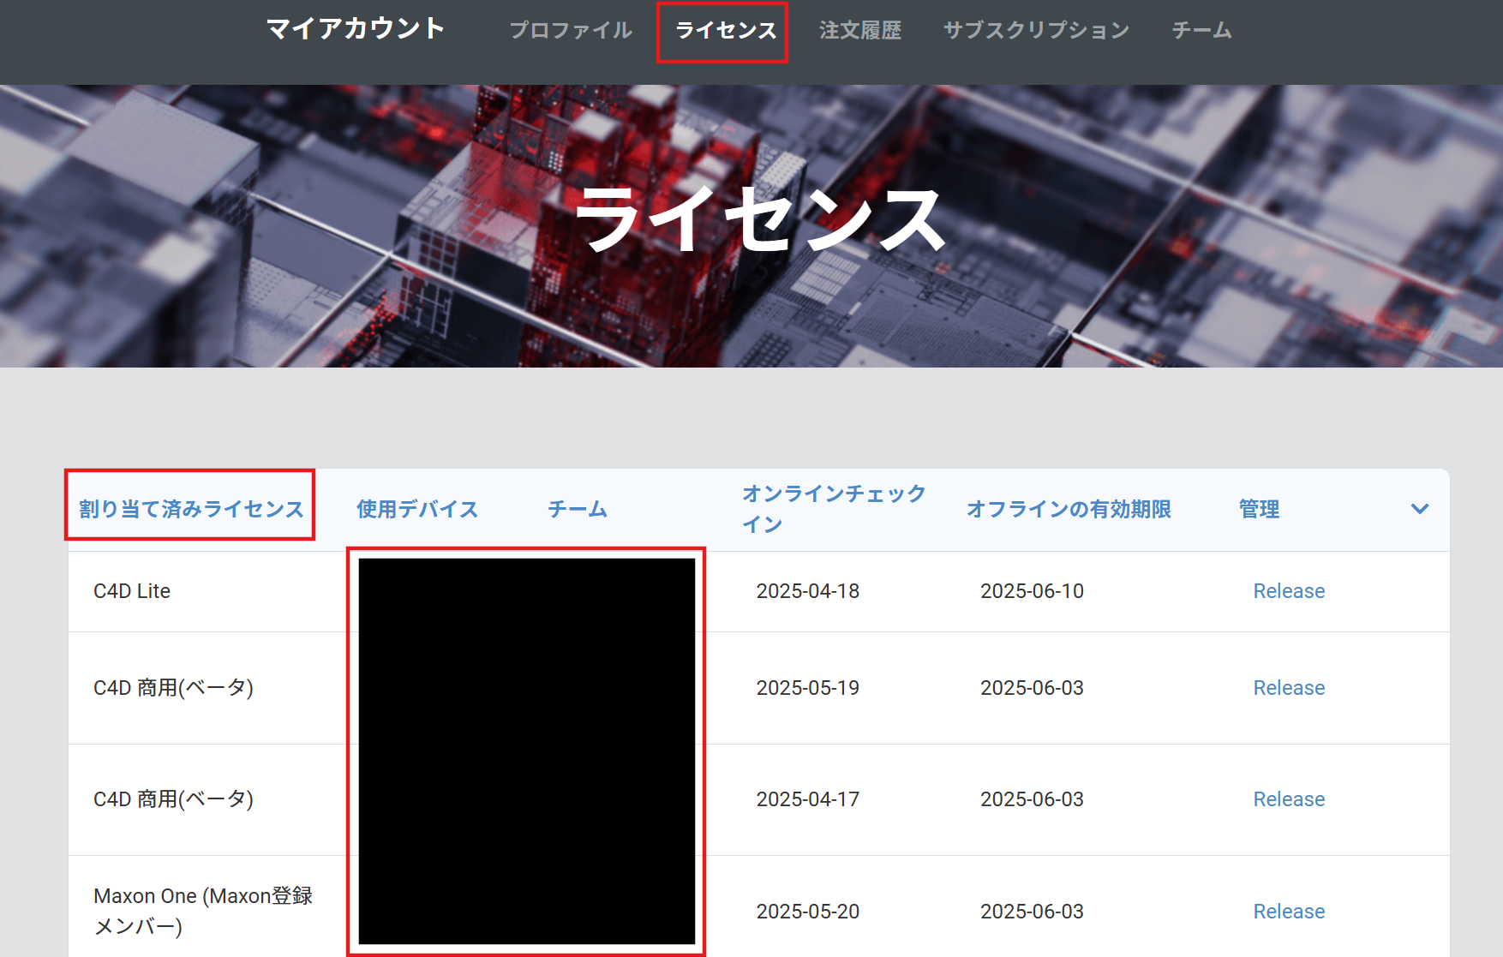Sort by 割り当て済みライセンス column header
The image size is (1503, 957).
(x=191, y=509)
